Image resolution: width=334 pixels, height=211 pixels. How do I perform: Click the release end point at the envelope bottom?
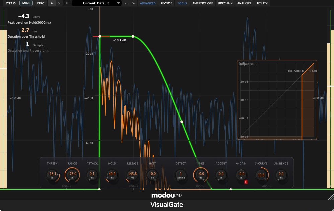[x=231, y=189]
